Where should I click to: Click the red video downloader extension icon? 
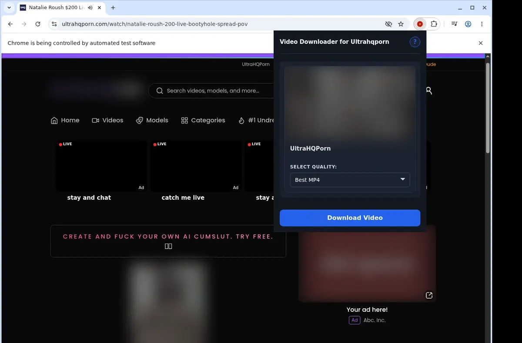point(420,24)
